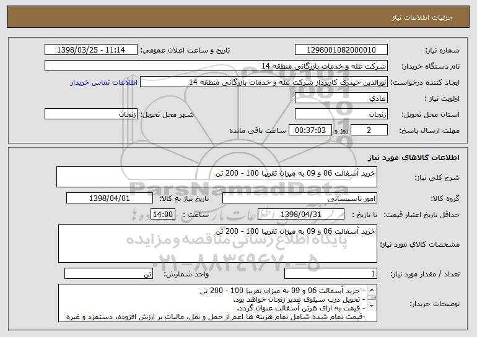Click the goods group field امور تاسیساتی
Viewport: 477px width, 337px height.
tap(300, 198)
